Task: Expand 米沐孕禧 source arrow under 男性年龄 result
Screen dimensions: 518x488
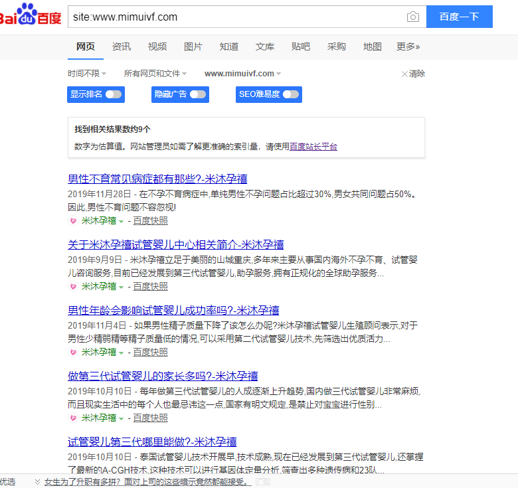Action: coord(122,353)
